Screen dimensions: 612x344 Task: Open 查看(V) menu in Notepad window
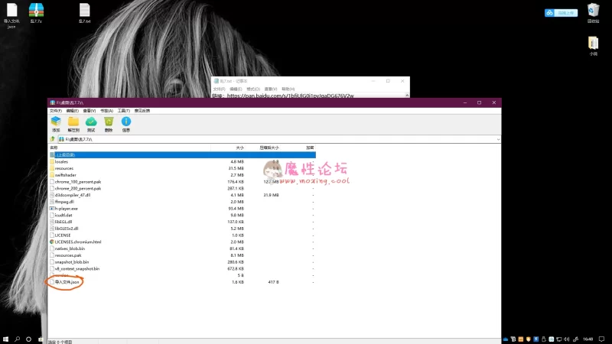pos(271,89)
